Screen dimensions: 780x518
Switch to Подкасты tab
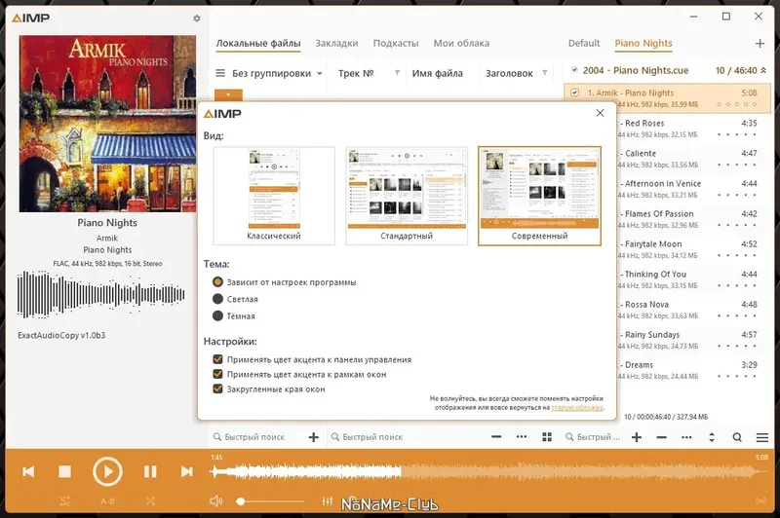[x=396, y=43]
